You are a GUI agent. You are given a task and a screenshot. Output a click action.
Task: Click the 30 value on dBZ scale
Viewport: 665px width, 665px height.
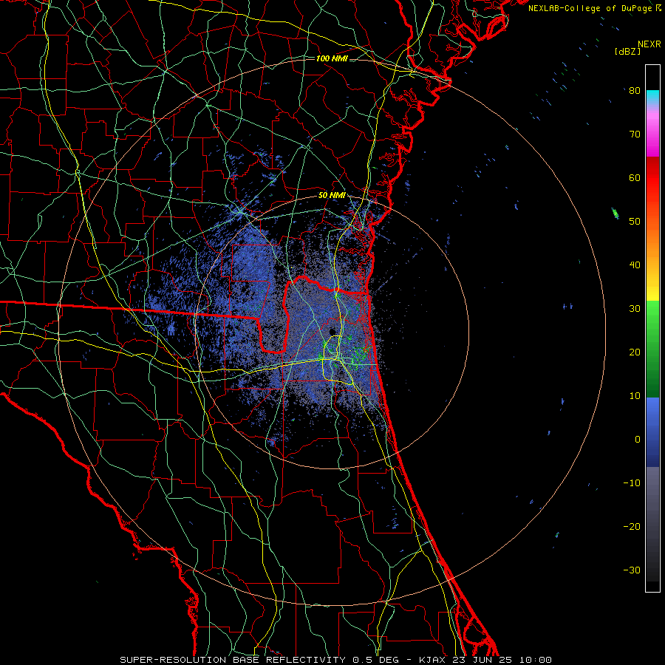635,309
